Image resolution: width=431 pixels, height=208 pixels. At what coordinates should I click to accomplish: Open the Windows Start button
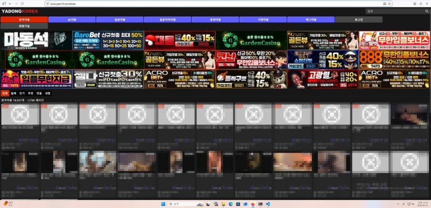pos(163,204)
